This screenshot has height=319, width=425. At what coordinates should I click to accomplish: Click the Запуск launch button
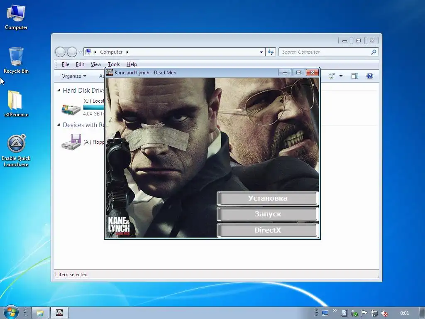267,214
